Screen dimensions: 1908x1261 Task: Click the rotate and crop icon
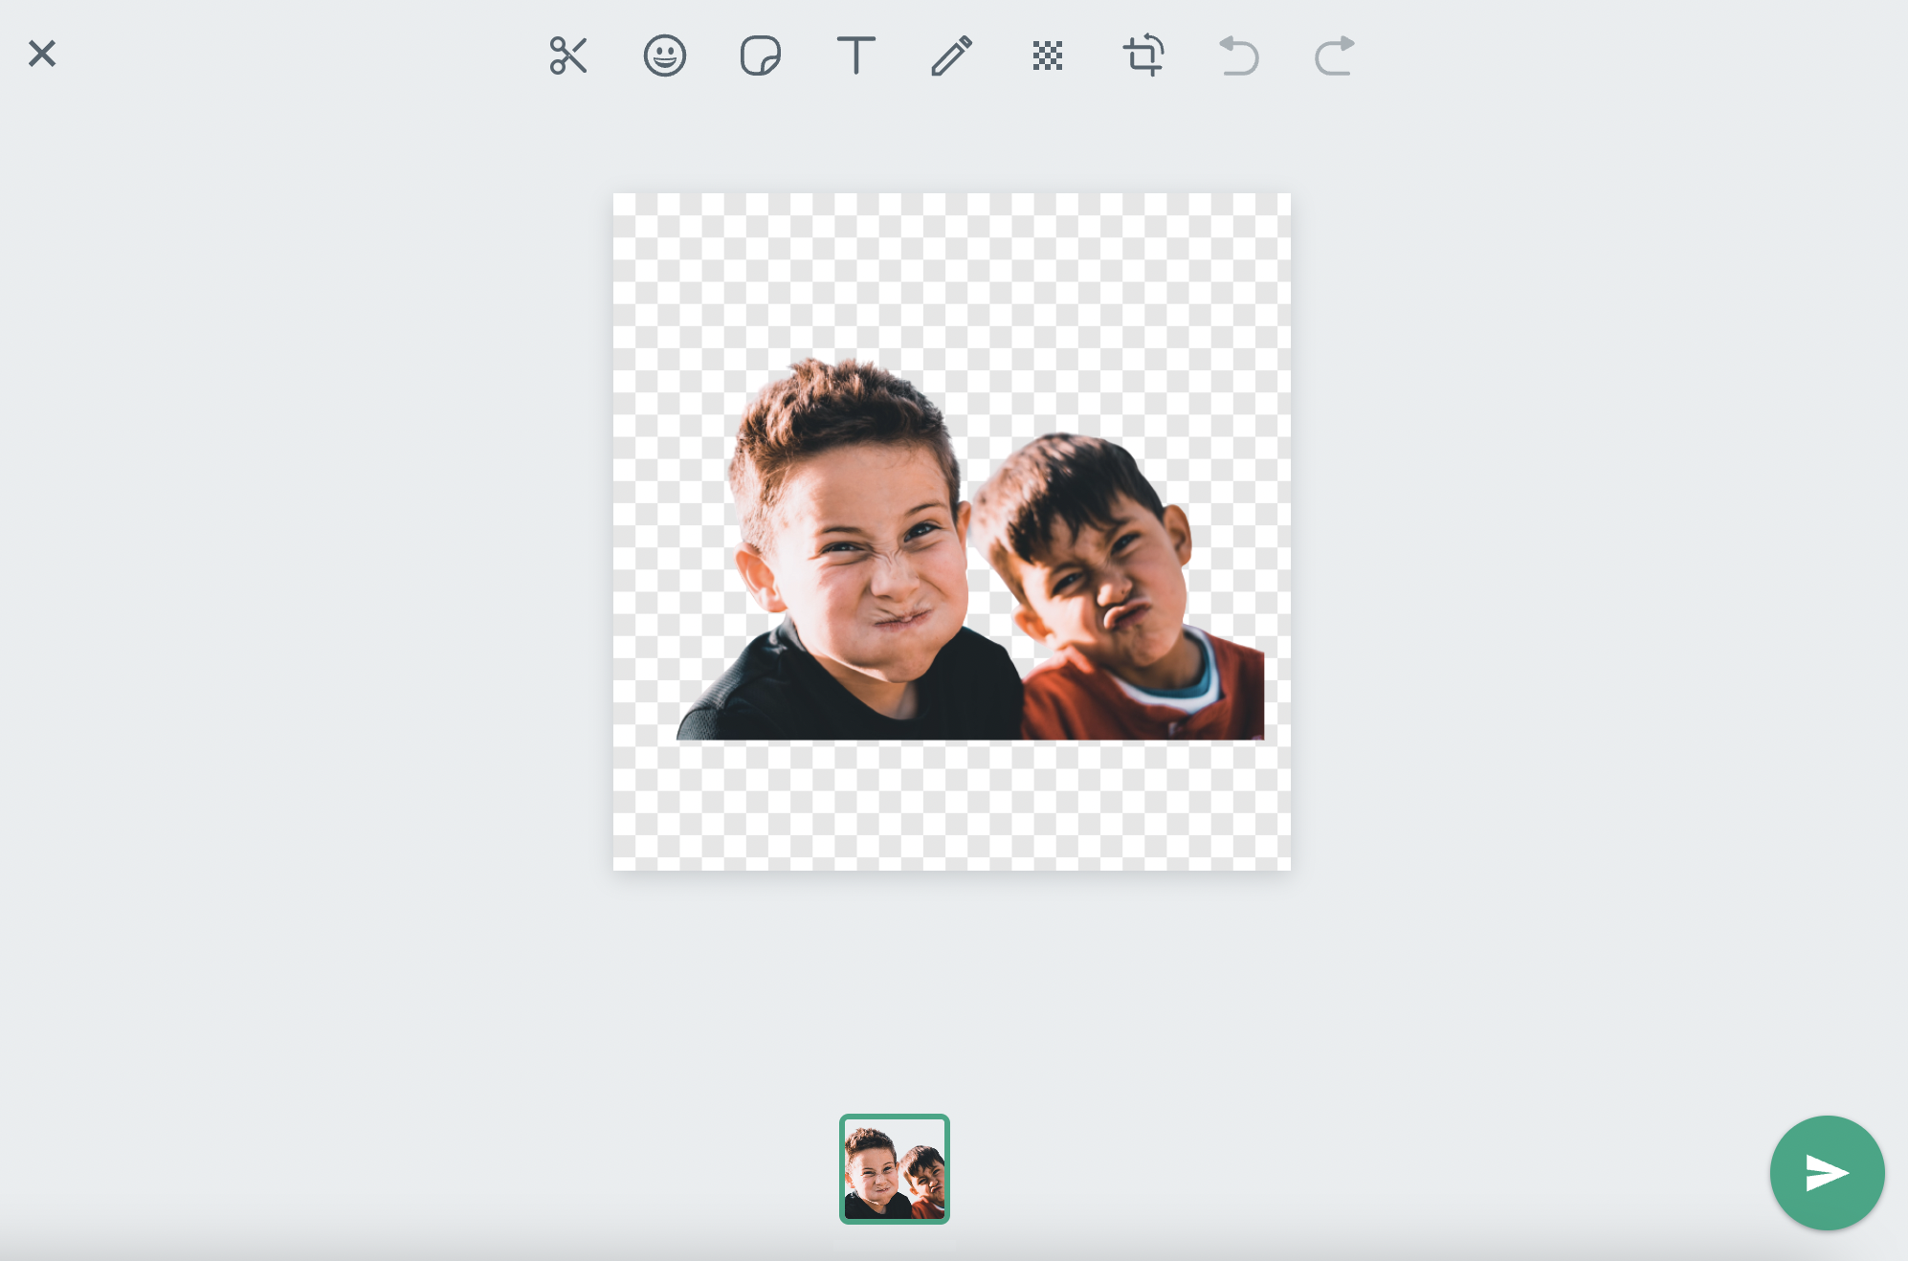pyautogui.click(x=1144, y=55)
